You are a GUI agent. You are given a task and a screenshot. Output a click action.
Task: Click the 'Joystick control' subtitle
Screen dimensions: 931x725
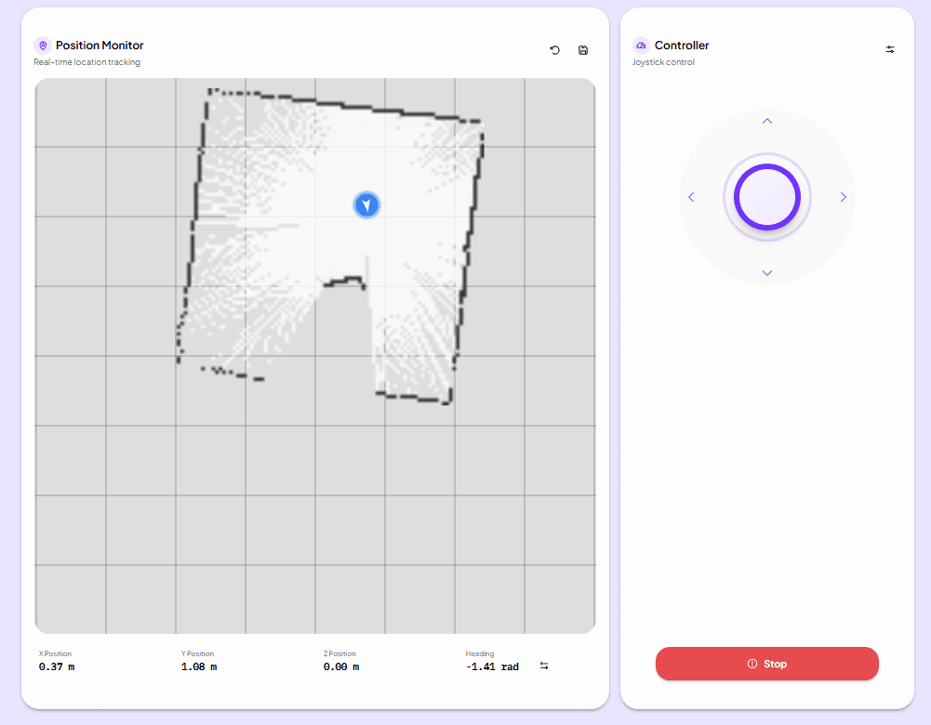click(x=663, y=62)
